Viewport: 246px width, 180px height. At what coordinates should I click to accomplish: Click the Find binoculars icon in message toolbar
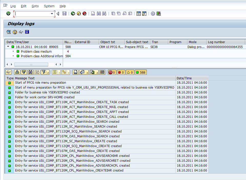click(30, 72)
